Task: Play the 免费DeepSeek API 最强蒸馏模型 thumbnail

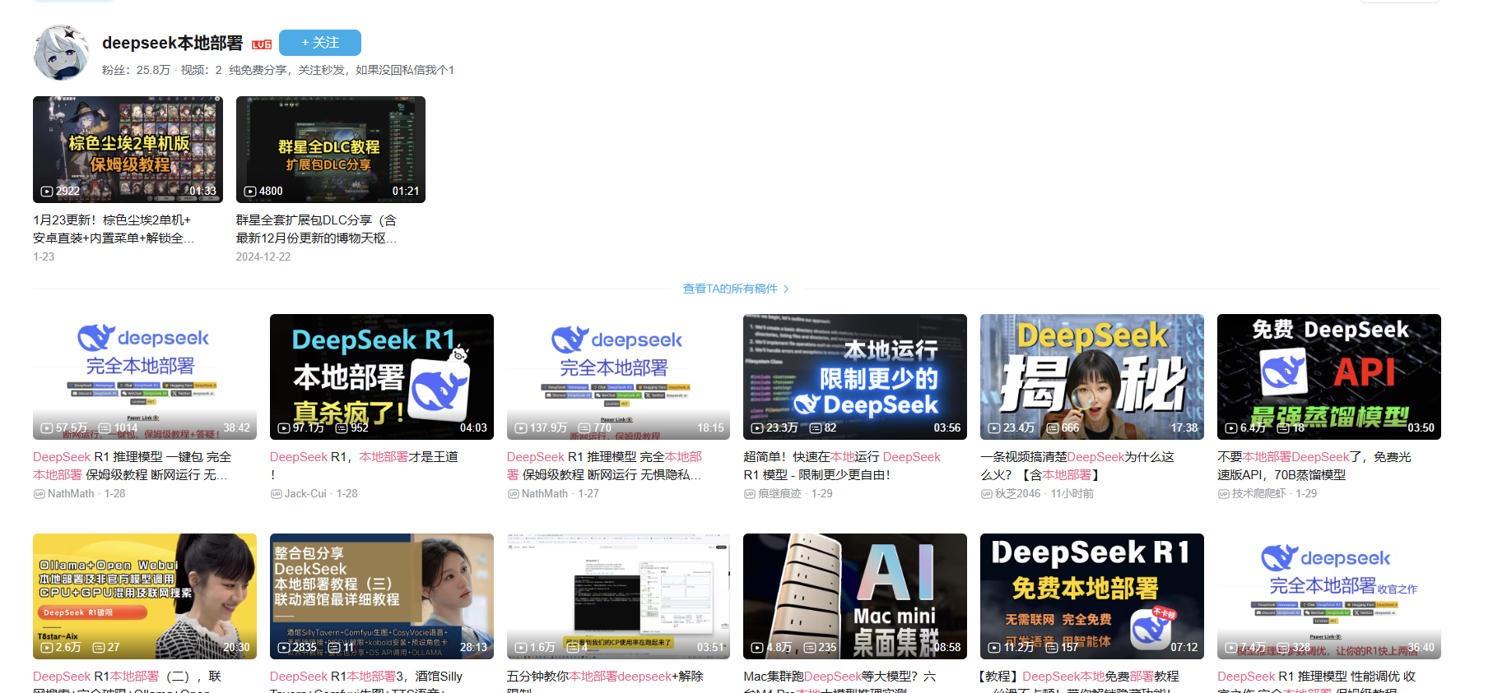Action: [1329, 377]
